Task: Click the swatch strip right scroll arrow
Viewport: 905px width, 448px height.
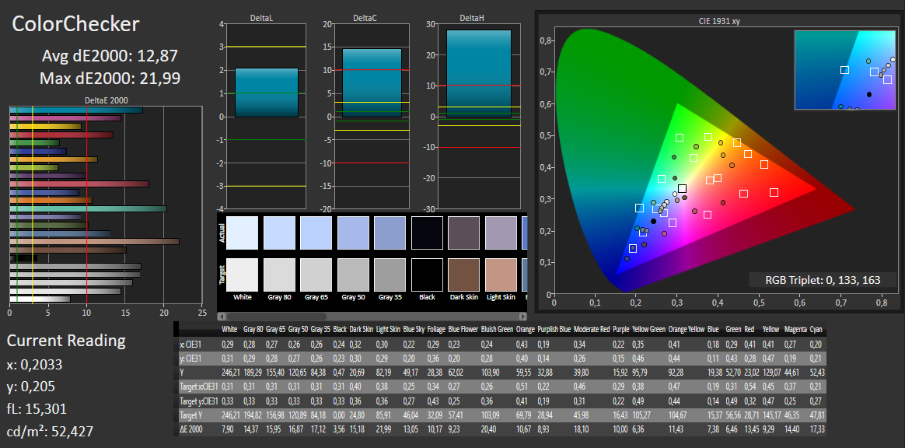Action: [524, 317]
